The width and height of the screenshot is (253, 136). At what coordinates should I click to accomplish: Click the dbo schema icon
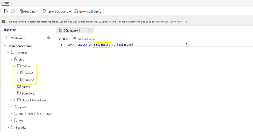coord(15,59)
